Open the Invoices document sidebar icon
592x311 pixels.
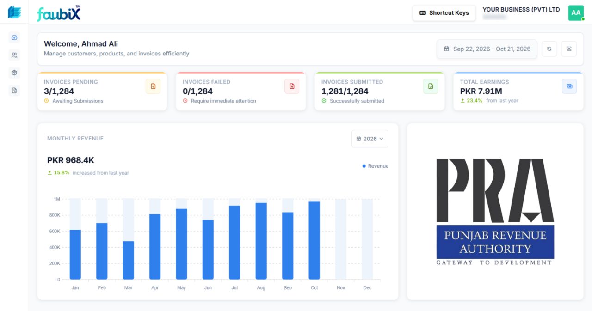pyautogui.click(x=14, y=91)
